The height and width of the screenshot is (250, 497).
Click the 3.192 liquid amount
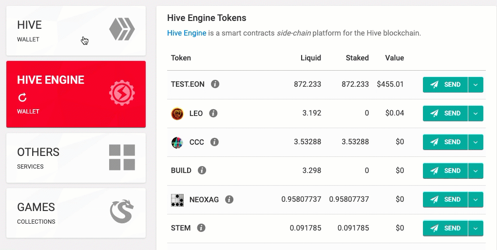[x=311, y=113]
